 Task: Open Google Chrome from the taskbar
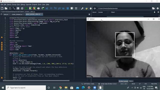(60, 88)
